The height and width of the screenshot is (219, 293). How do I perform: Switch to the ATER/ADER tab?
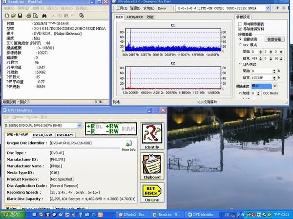135,17
